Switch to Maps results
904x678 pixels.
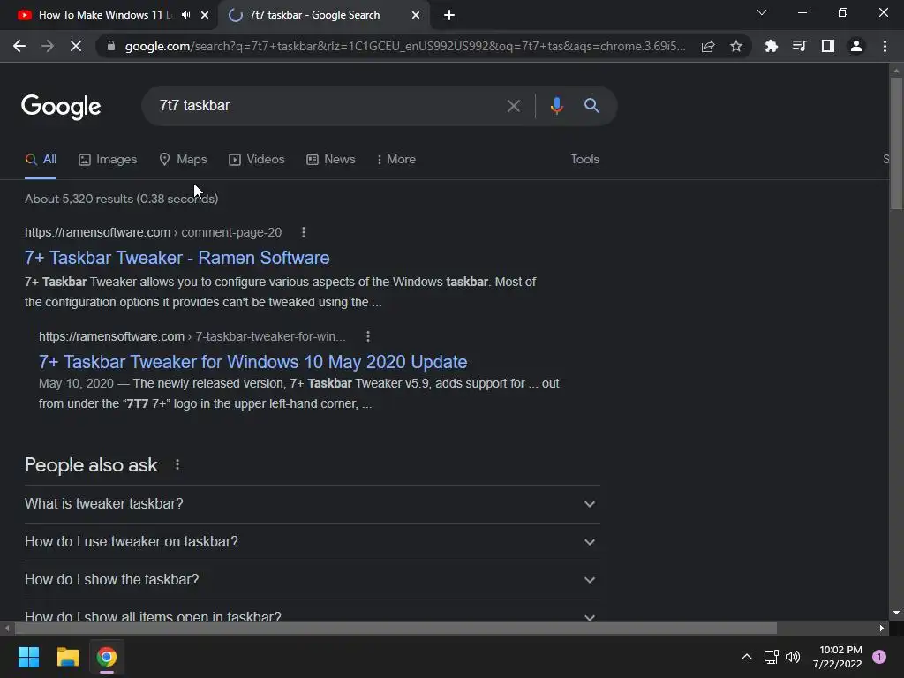click(x=183, y=160)
